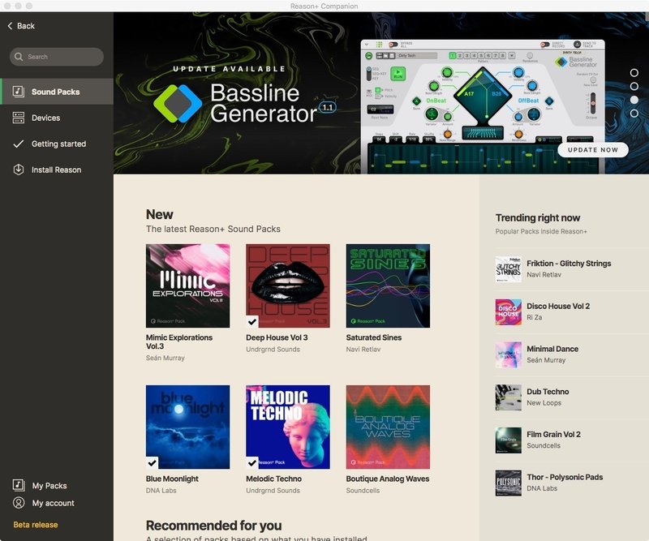Click the Back arrow icon

[x=10, y=26]
